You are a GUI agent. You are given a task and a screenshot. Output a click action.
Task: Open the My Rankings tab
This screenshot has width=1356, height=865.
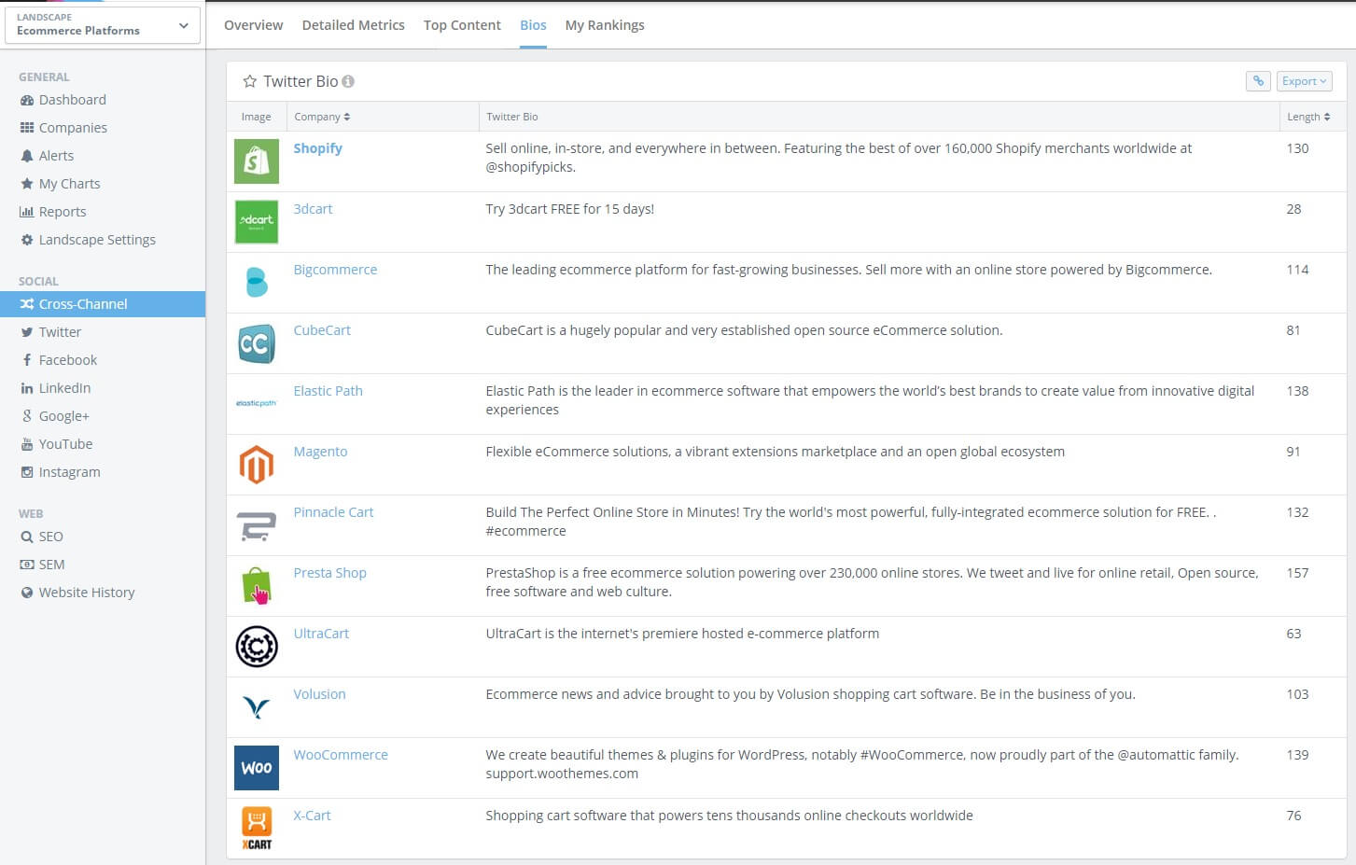coord(605,25)
